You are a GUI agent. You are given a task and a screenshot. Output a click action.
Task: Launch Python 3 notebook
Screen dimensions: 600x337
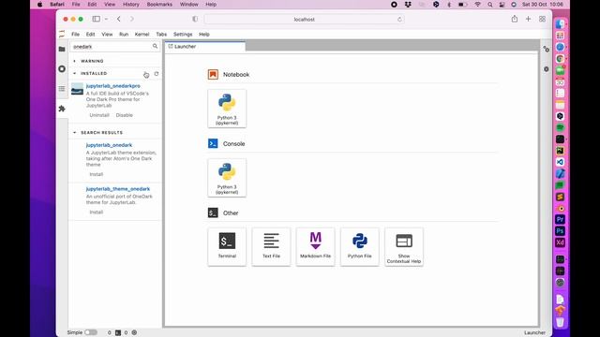point(227,109)
